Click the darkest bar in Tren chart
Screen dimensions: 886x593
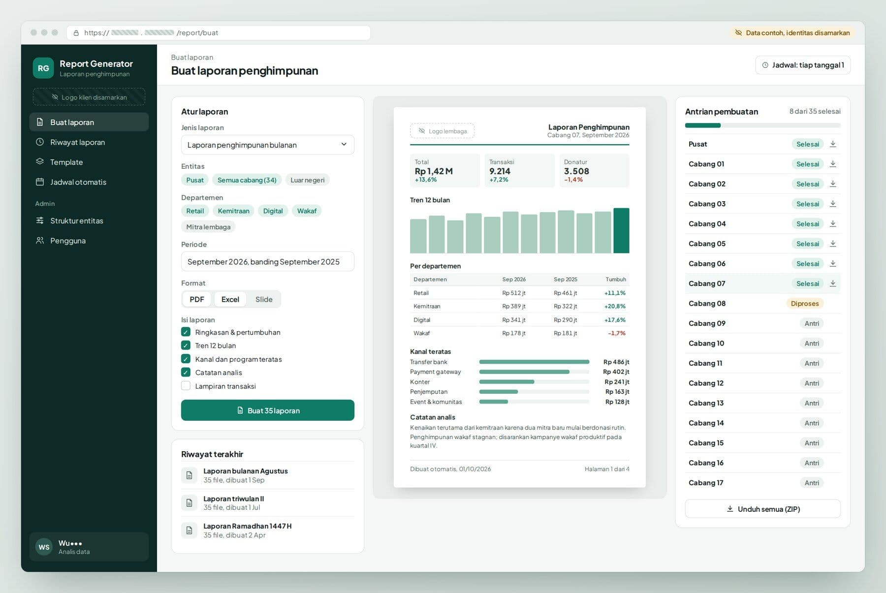pos(621,230)
